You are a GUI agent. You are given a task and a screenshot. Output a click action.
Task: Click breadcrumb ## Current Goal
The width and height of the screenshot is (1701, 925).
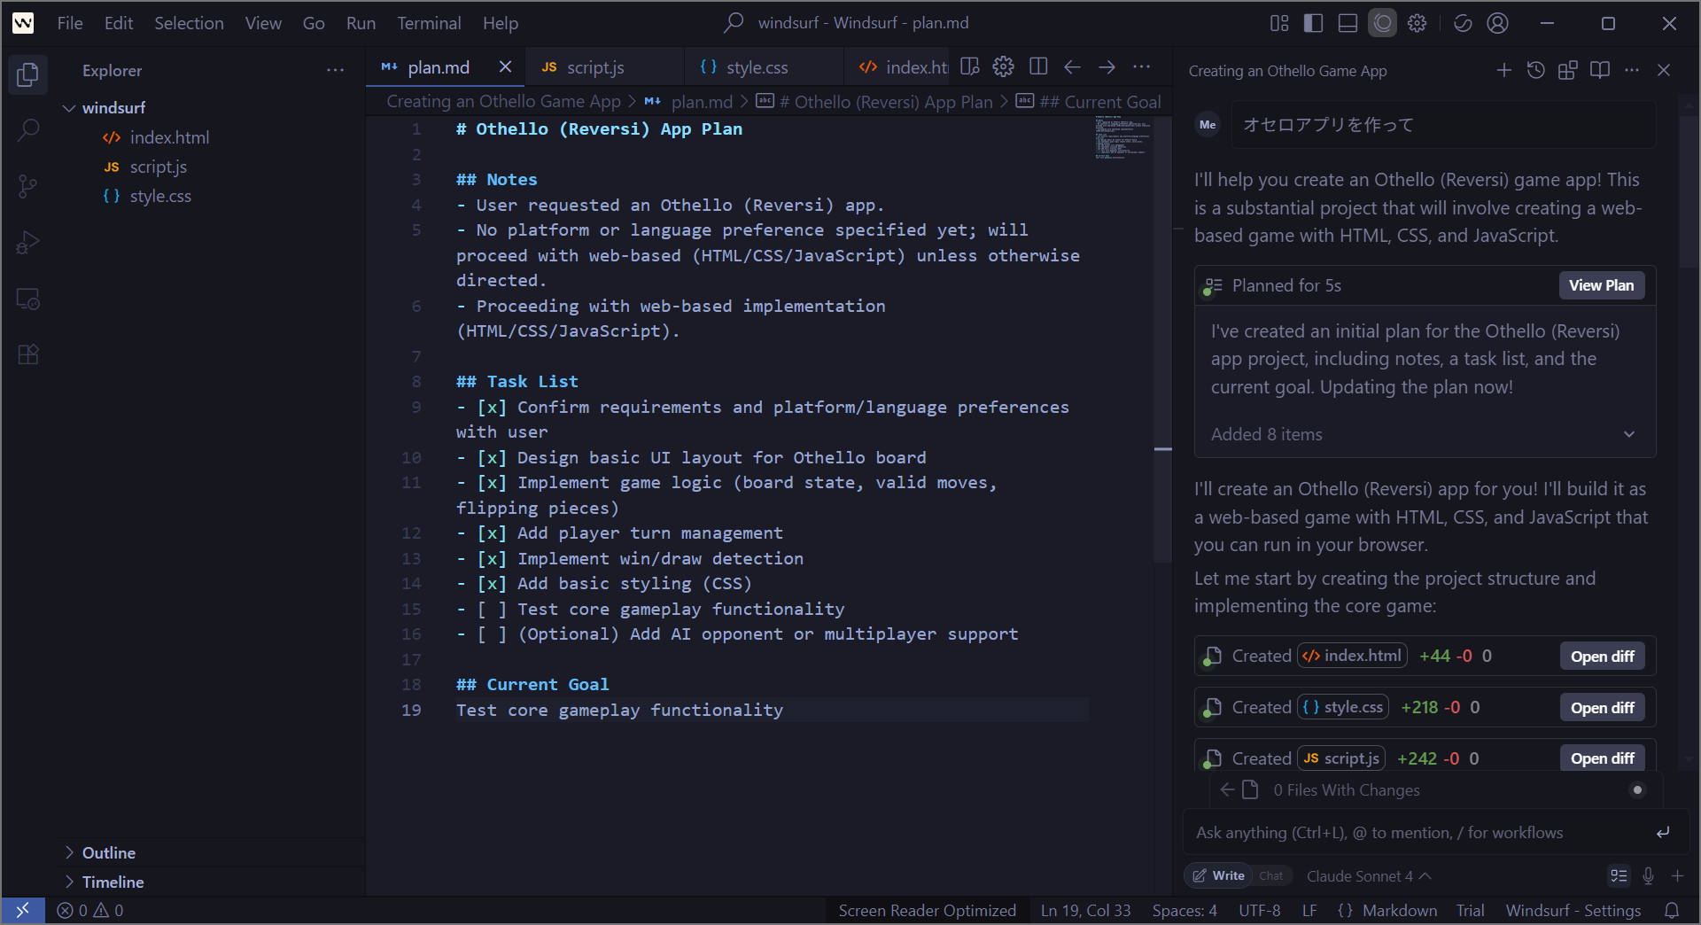[x=1100, y=101]
